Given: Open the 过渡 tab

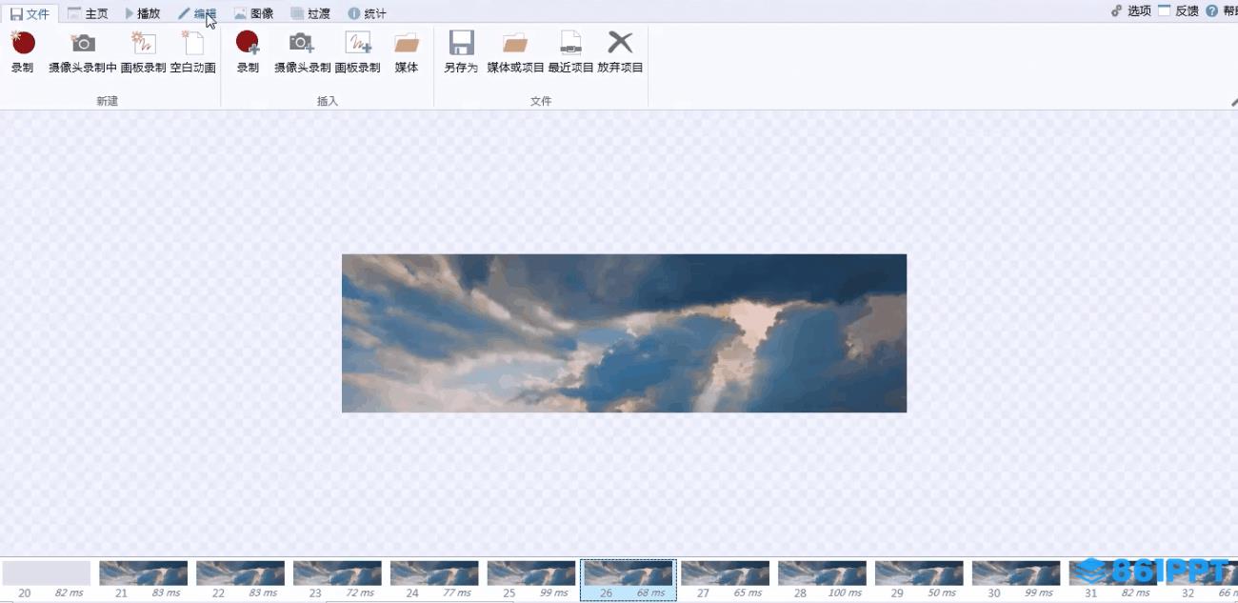Looking at the screenshot, I should point(310,13).
